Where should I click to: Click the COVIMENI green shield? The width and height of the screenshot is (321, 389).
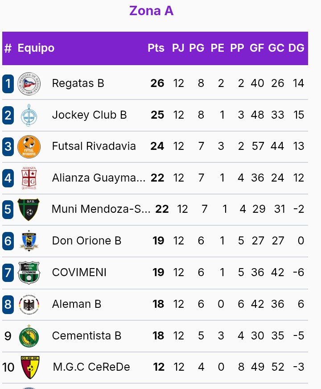click(x=29, y=273)
